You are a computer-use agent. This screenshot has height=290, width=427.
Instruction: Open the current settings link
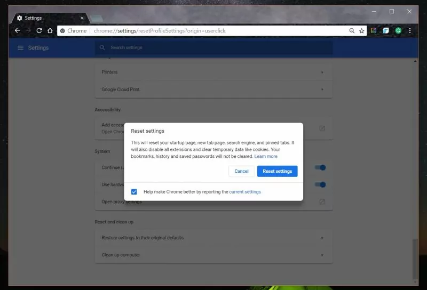245,192
